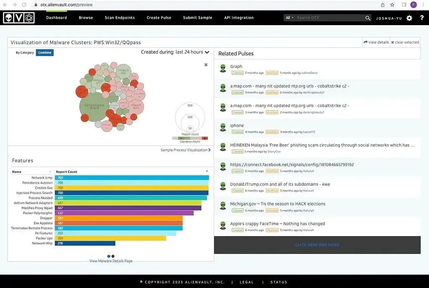Open API Integration page

(239, 18)
